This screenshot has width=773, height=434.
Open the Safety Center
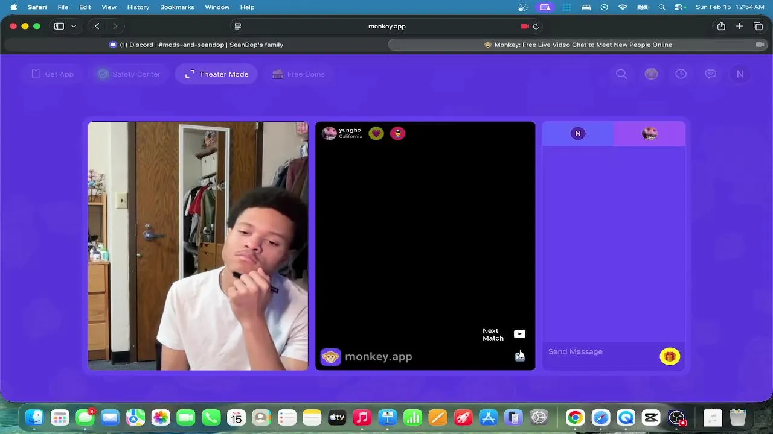click(x=129, y=74)
